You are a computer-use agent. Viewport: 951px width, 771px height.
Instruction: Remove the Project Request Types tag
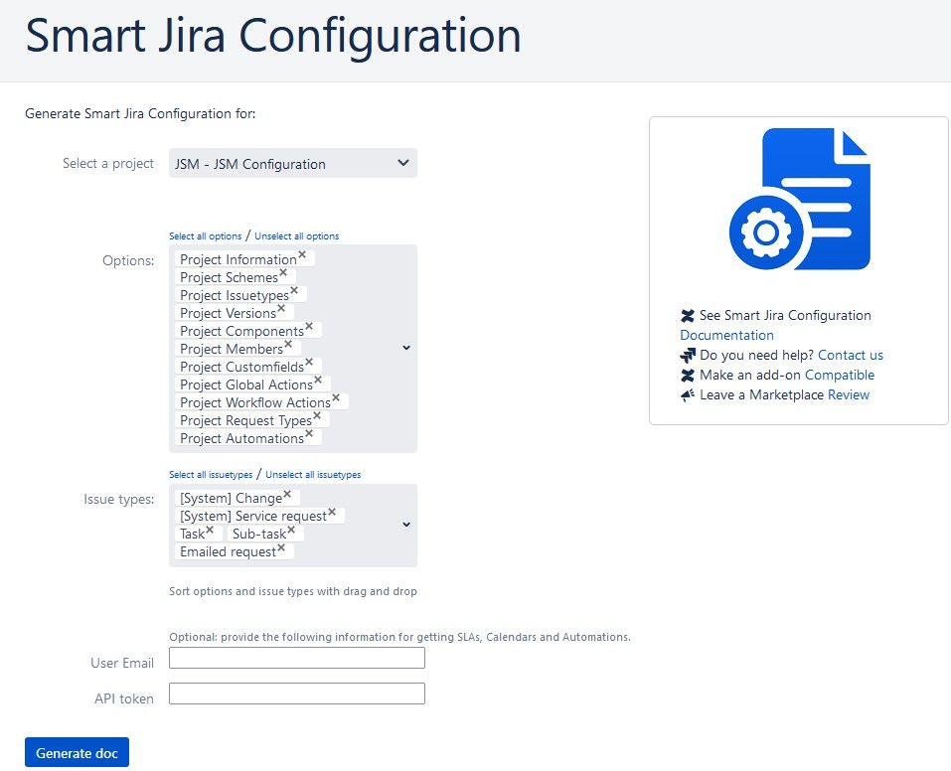[x=317, y=415]
